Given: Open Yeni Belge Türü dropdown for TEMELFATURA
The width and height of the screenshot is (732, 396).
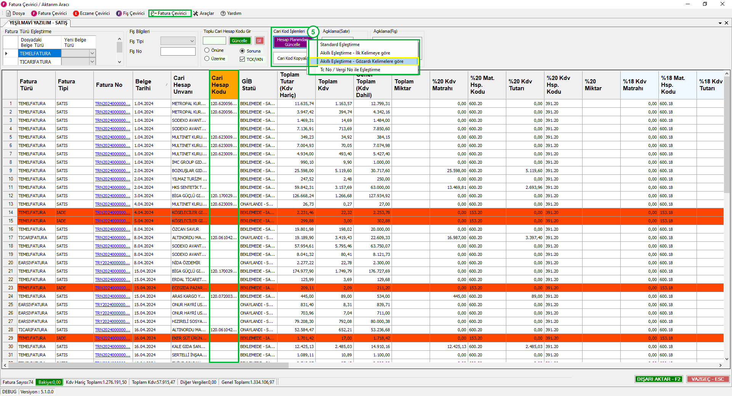Looking at the screenshot, I should click(x=92, y=53).
